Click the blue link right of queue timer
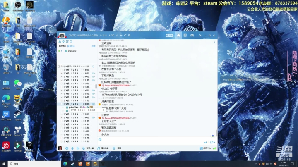 click(94, 46)
